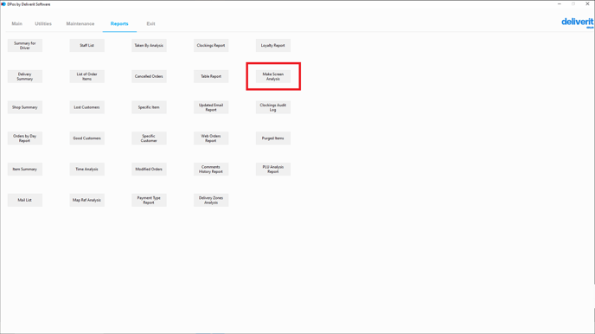The width and height of the screenshot is (595, 334).
Task: Open the Delivery Summary report
Action: (x=25, y=76)
